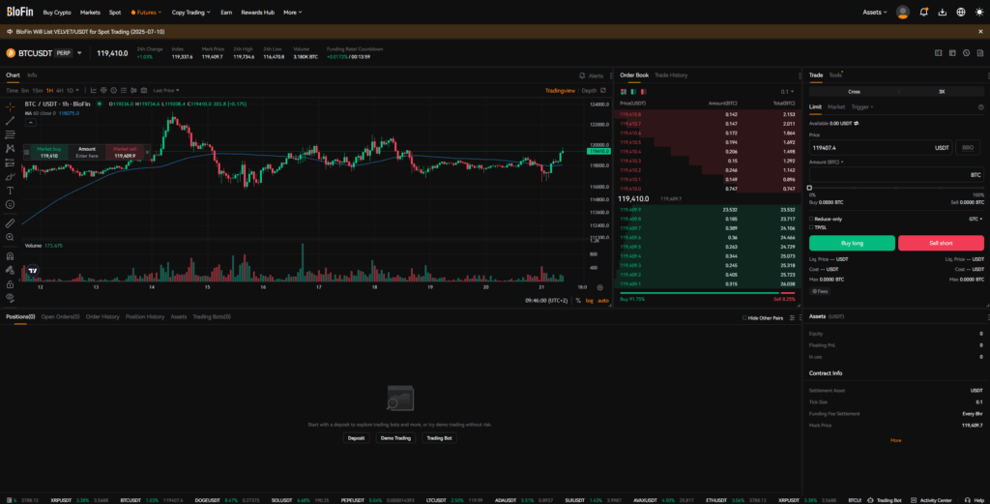Open user profile avatar

click(903, 12)
